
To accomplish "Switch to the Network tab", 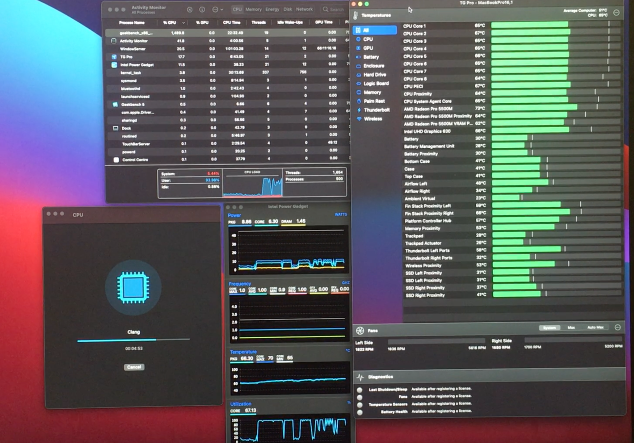I will coord(304,10).
